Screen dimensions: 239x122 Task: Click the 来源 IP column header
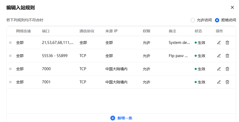click(111, 31)
